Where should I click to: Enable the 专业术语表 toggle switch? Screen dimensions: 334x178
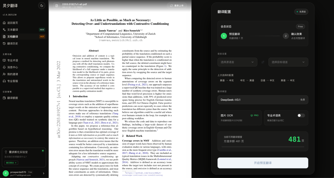(x=301, y=115)
